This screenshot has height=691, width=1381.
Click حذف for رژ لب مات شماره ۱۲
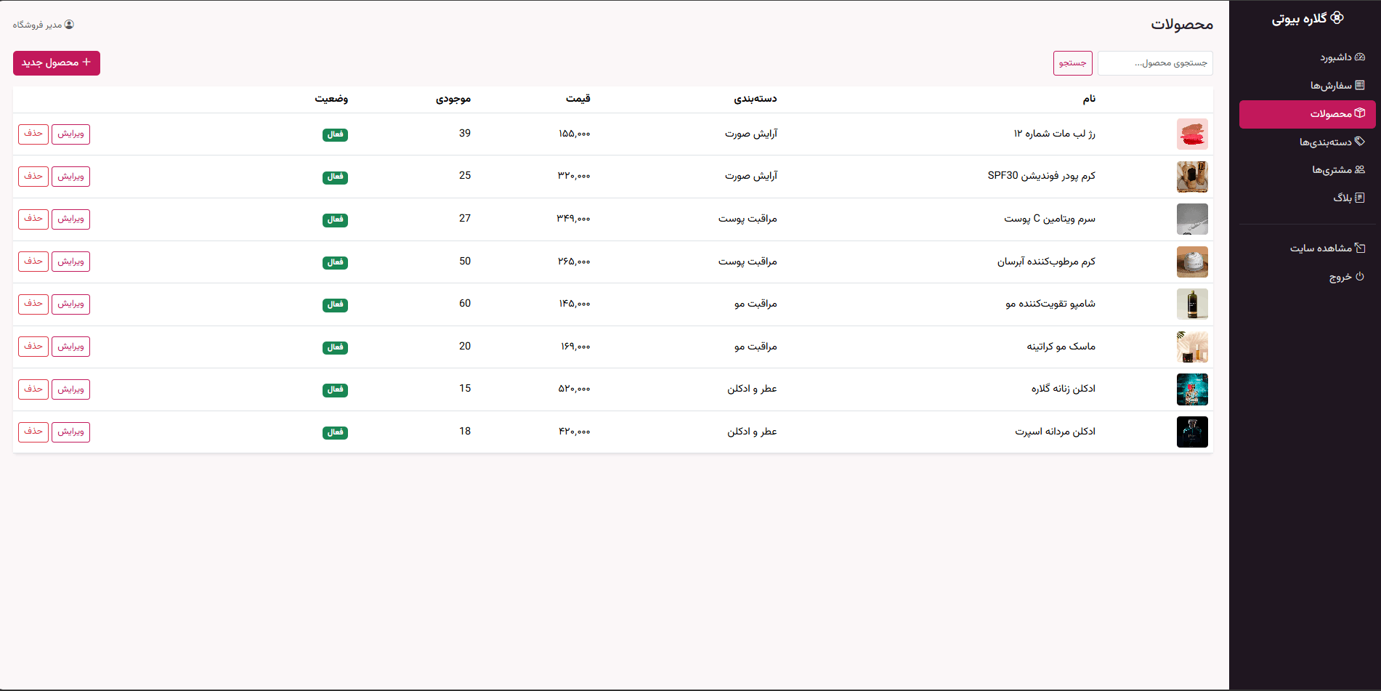pyautogui.click(x=33, y=134)
